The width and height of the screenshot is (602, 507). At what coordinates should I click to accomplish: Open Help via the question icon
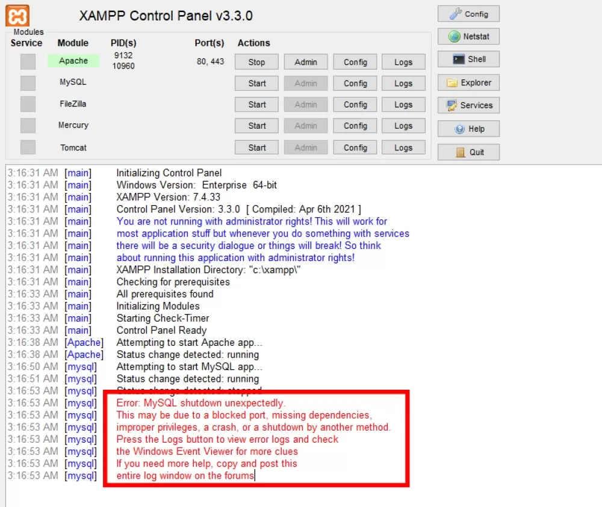point(468,129)
